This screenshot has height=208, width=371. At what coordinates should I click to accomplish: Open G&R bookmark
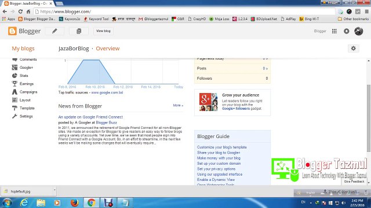(178, 19)
